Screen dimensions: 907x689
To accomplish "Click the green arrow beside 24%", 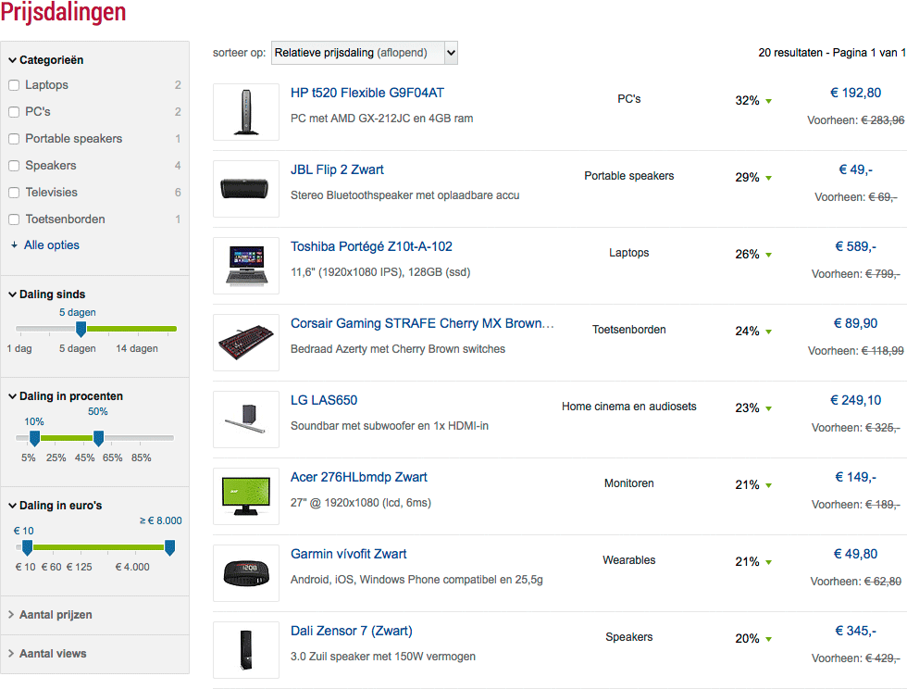I will (x=769, y=332).
